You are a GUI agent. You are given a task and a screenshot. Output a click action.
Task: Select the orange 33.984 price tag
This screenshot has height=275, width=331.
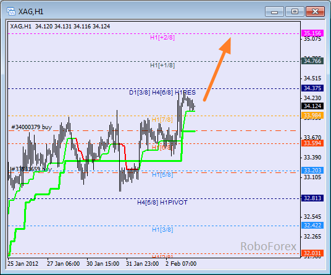tap(312, 116)
